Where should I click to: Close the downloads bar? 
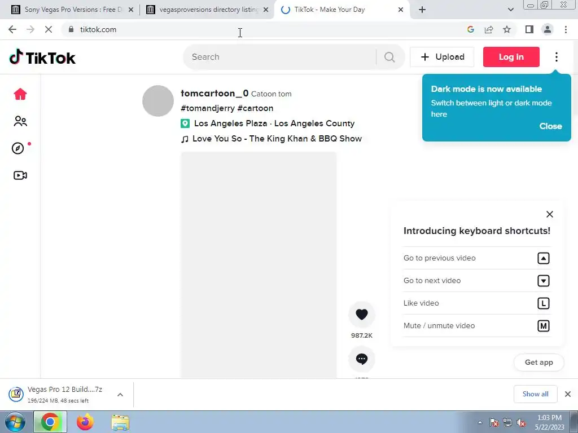point(568,394)
